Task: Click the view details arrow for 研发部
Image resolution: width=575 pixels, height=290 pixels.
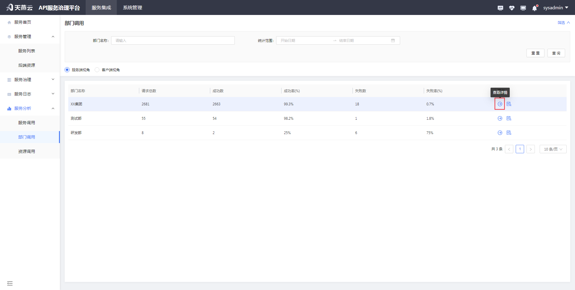Action: 500,133
